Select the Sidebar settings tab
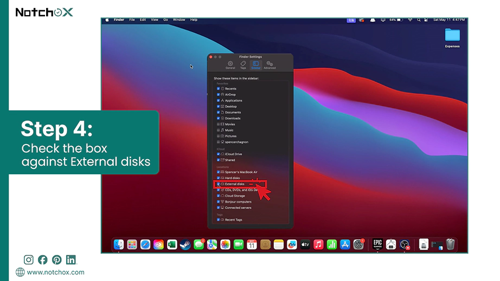 tap(256, 65)
